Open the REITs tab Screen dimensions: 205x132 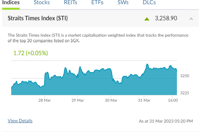(x=71, y=2)
